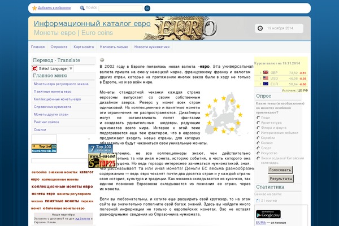Image resolution: width=339 pixels, height=226 pixels.
Task: Open the 'жд билеты' partner link
Action: tap(82, 219)
